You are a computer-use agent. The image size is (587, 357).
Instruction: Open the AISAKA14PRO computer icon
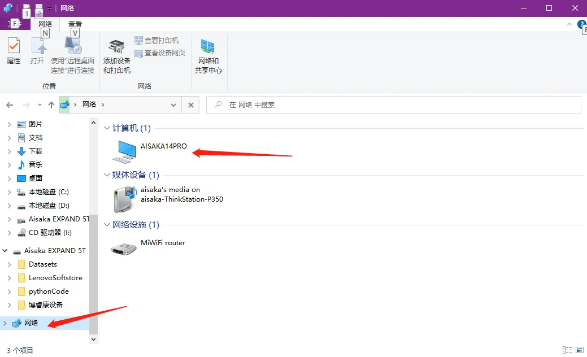click(x=124, y=150)
